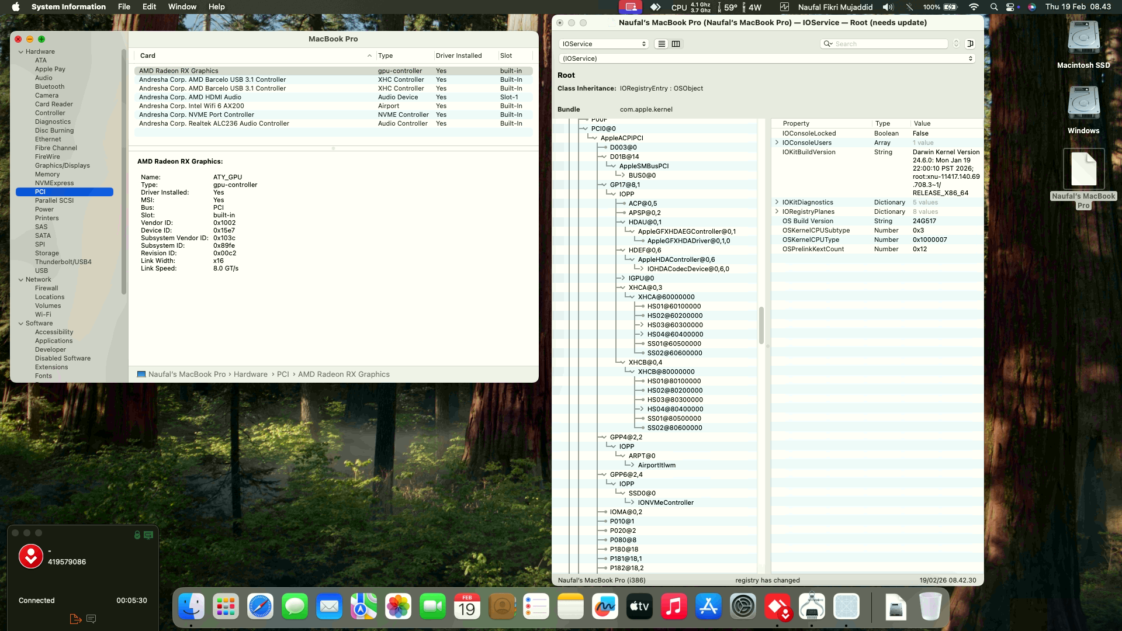Select Thunderbolt/USB4 in sidebar
The height and width of the screenshot is (631, 1122).
point(63,262)
